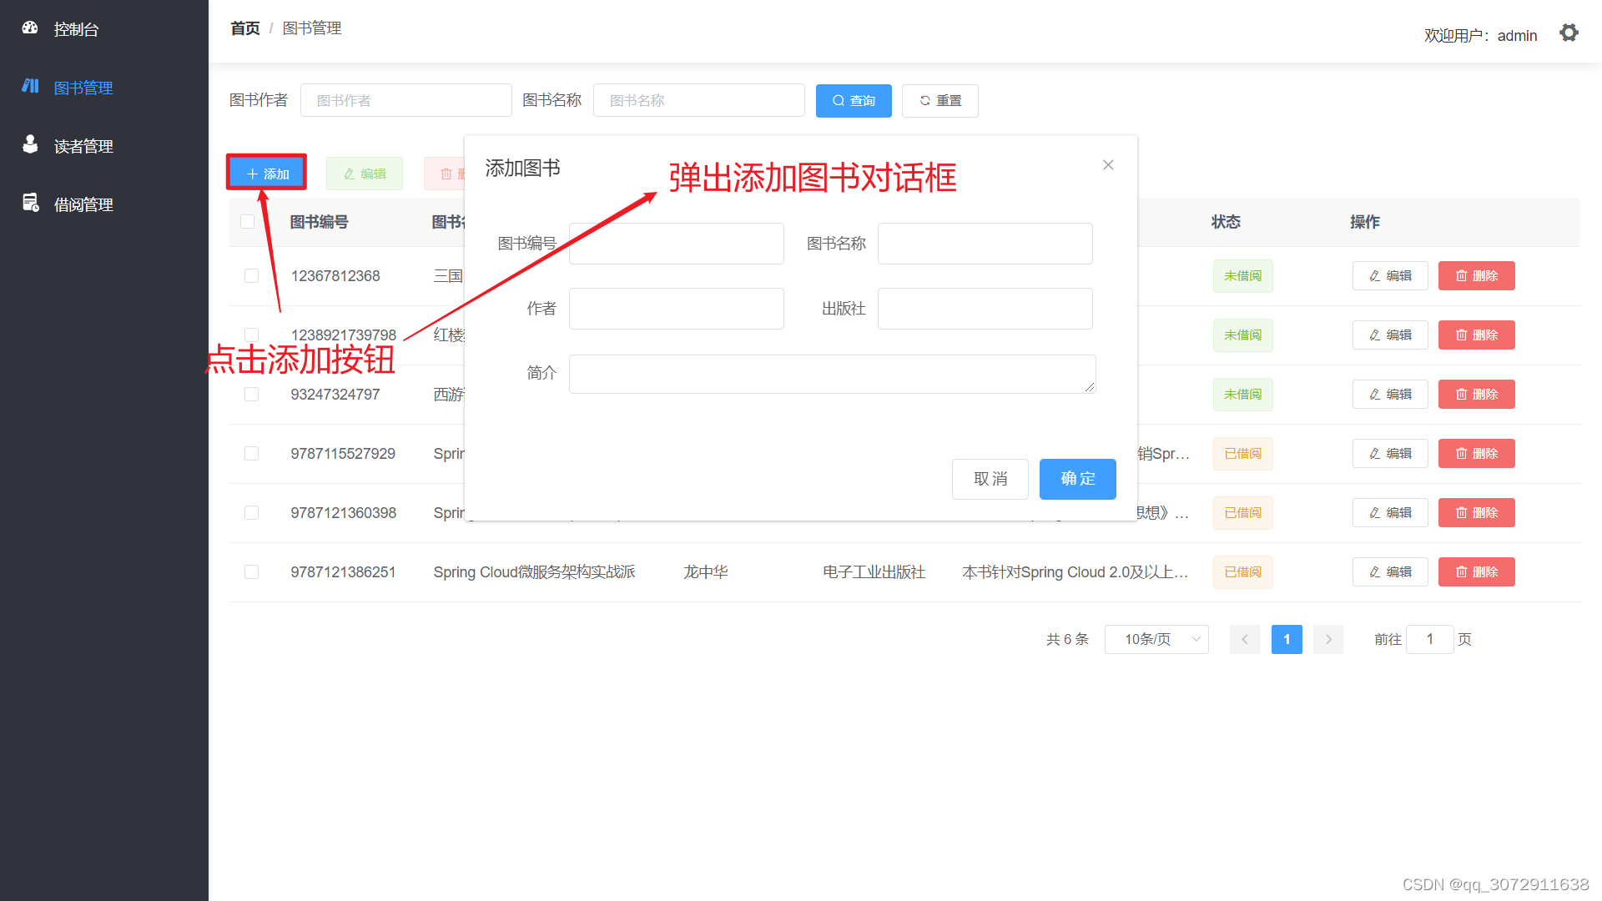The width and height of the screenshot is (1602, 901).
Task: Delete the book in row 9787121360398
Action: [1477, 513]
